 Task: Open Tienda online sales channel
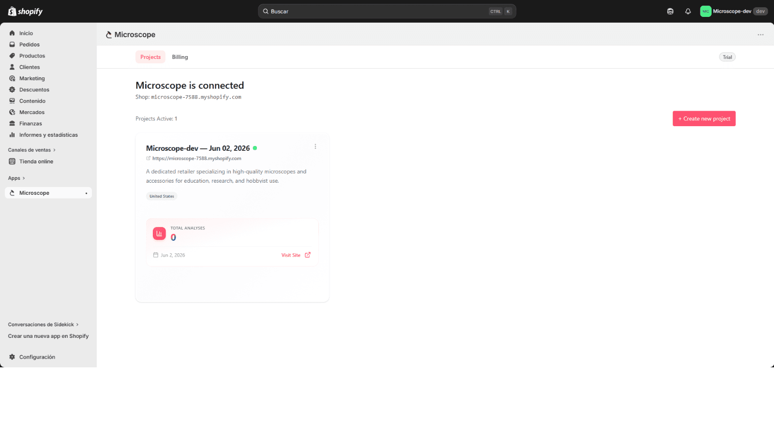(48, 161)
